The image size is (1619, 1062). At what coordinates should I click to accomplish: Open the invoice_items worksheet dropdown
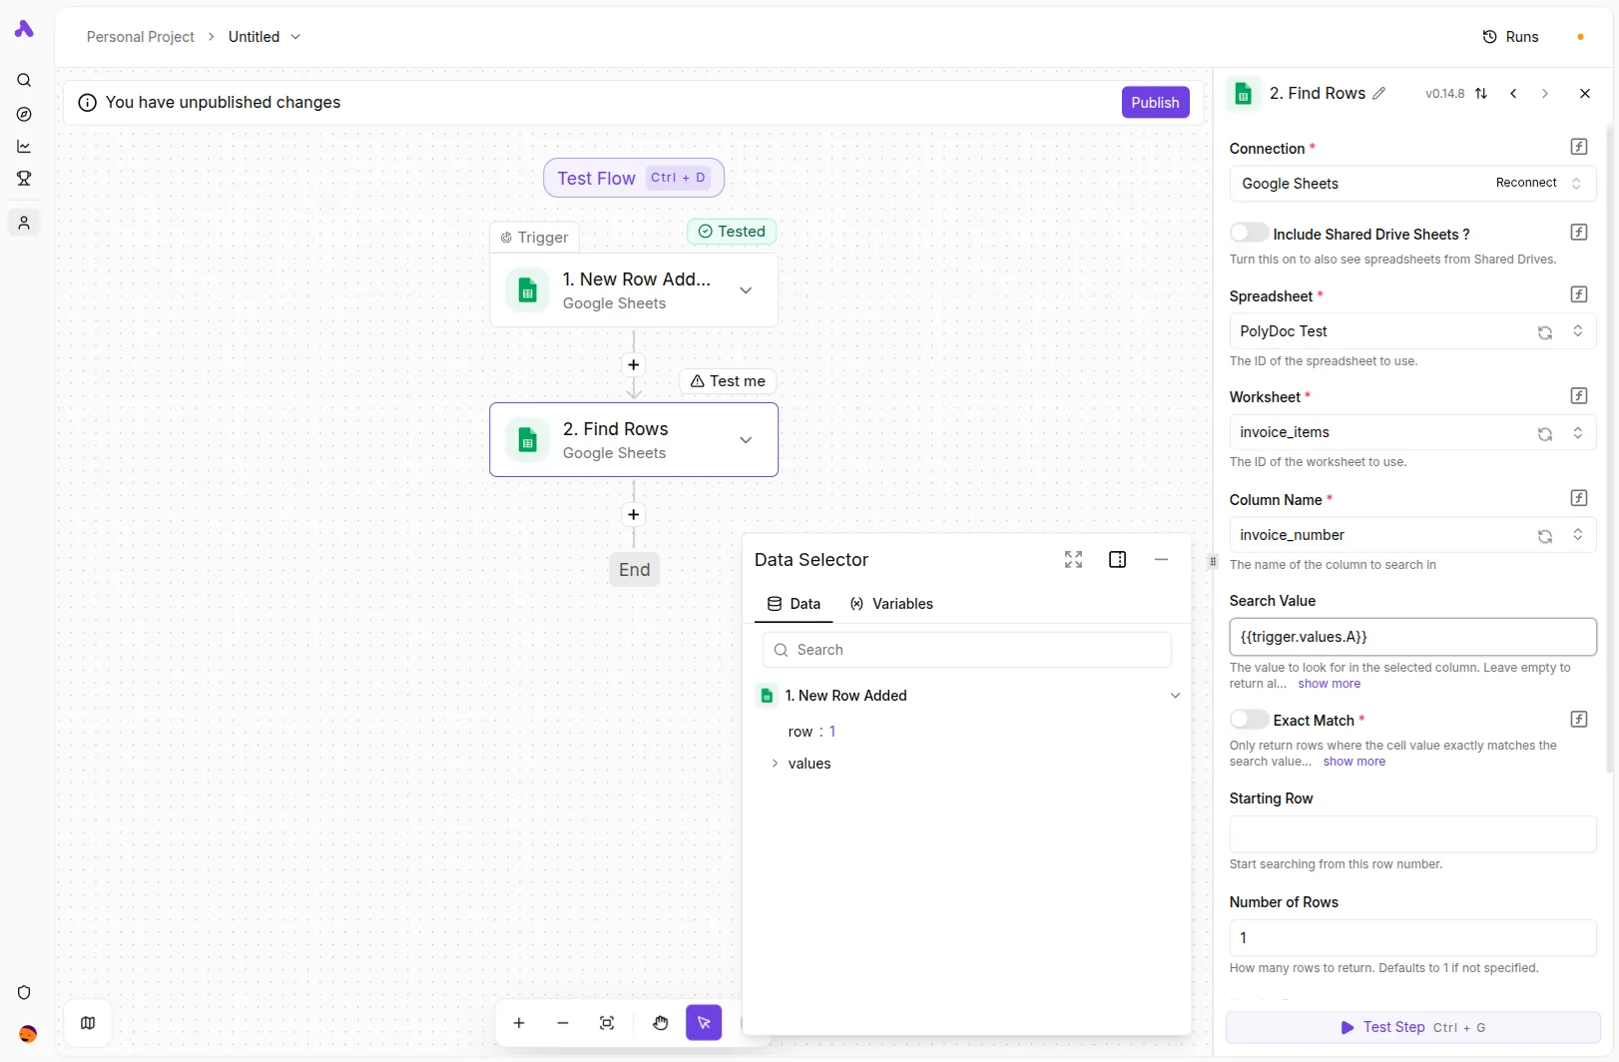(1412, 432)
